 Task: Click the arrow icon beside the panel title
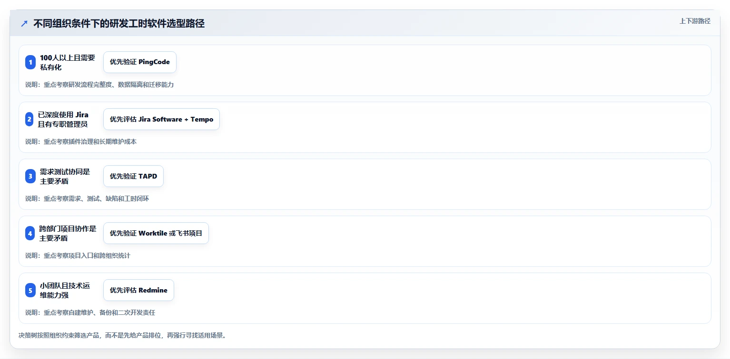24,24
